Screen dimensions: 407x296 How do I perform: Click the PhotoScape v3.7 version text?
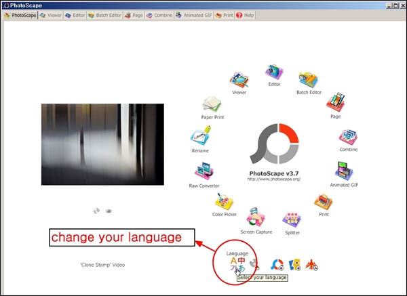(x=274, y=173)
